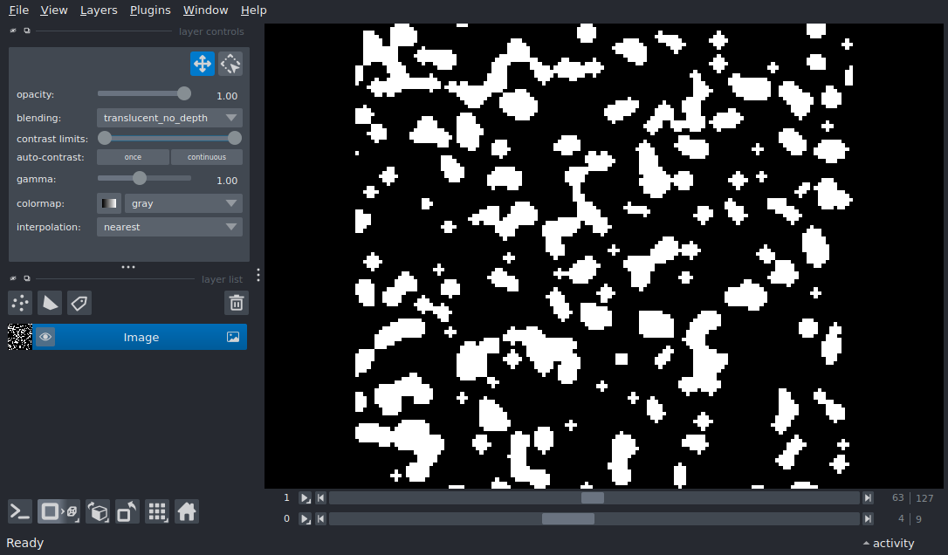Viewport: 948px width, 555px height.
Task: Click the axis 0 slider thumb
Action: (567, 518)
